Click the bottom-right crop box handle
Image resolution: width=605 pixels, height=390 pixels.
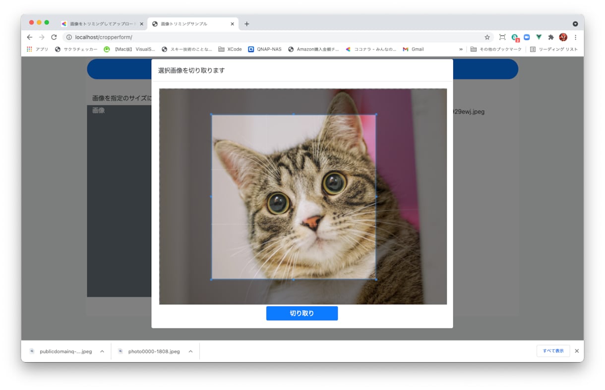(375, 279)
